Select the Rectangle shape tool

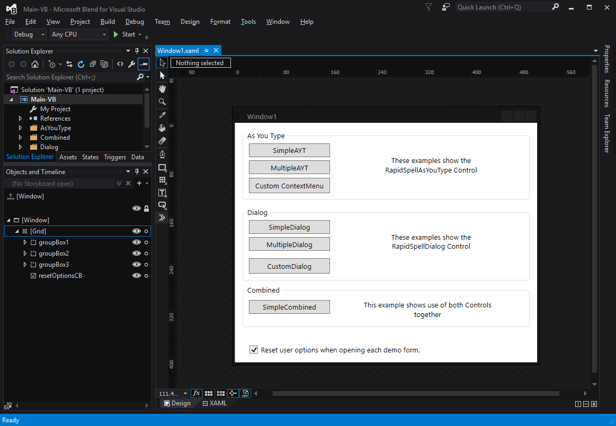[x=162, y=167]
